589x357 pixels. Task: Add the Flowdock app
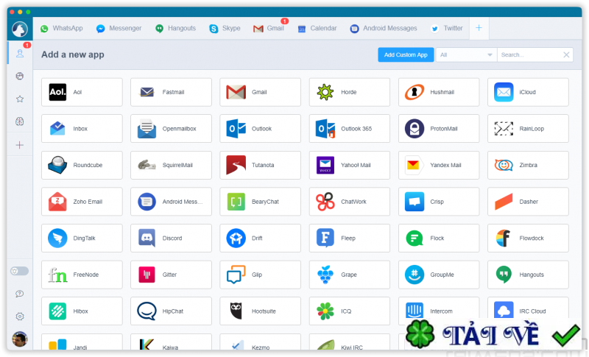coord(528,238)
